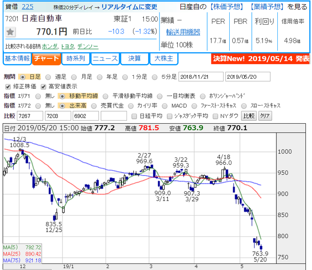Click comparison code field 6902
The image size is (312, 270).
86,116
